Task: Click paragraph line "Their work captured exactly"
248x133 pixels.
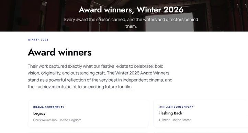Action: click(95, 66)
